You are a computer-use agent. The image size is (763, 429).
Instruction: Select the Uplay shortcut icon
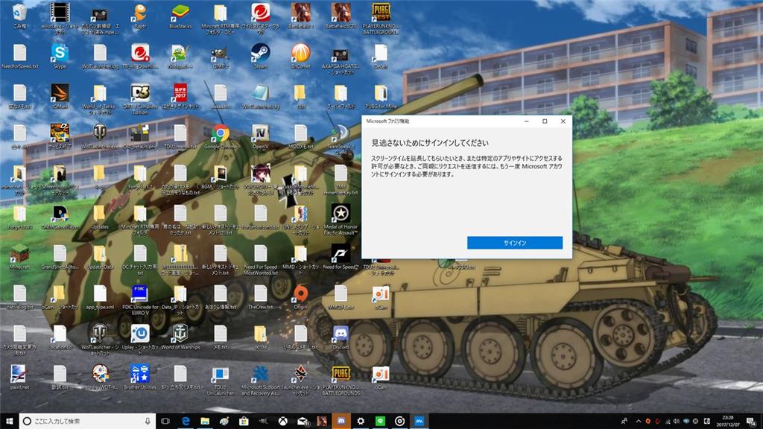[x=140, y=340]
